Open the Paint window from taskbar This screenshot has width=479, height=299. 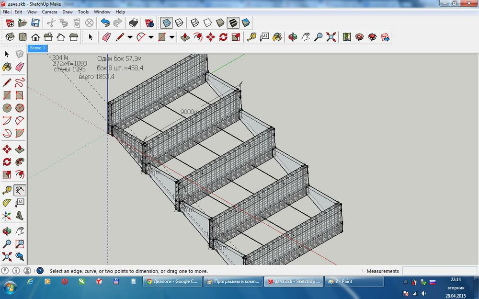(354, 281)
